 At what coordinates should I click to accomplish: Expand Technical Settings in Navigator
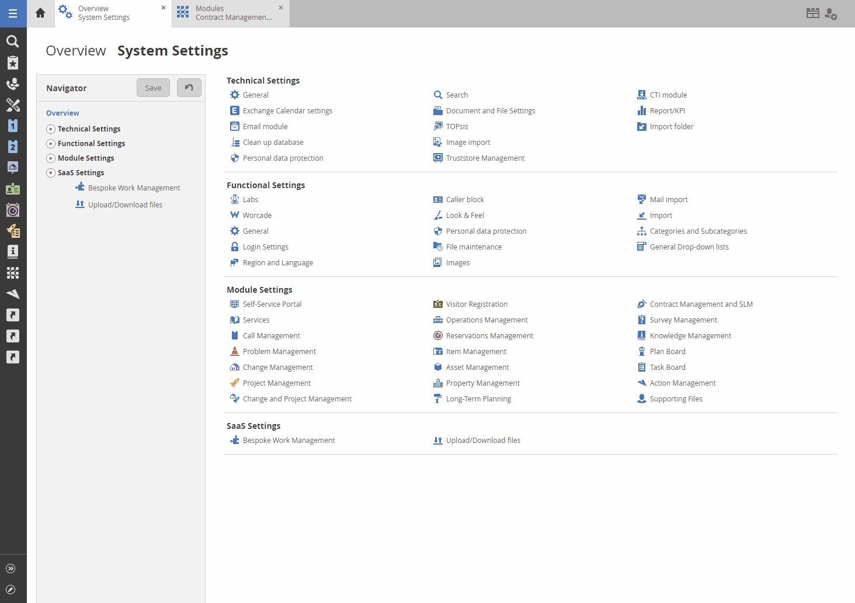tap(51, 129)
